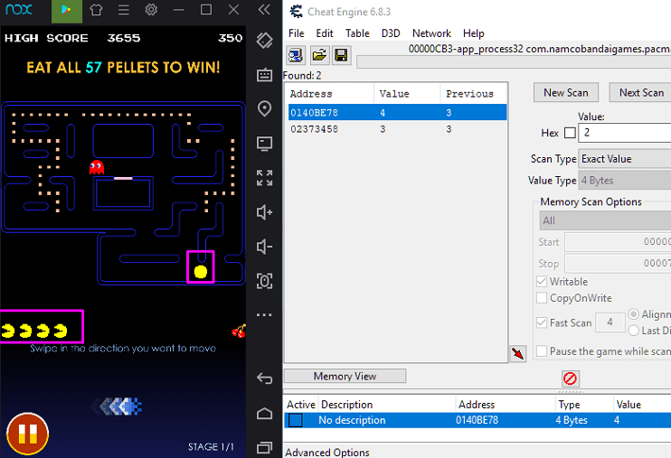The image size is (671, 458).
Task: Click the Start address field
Action: pos(618,242)
